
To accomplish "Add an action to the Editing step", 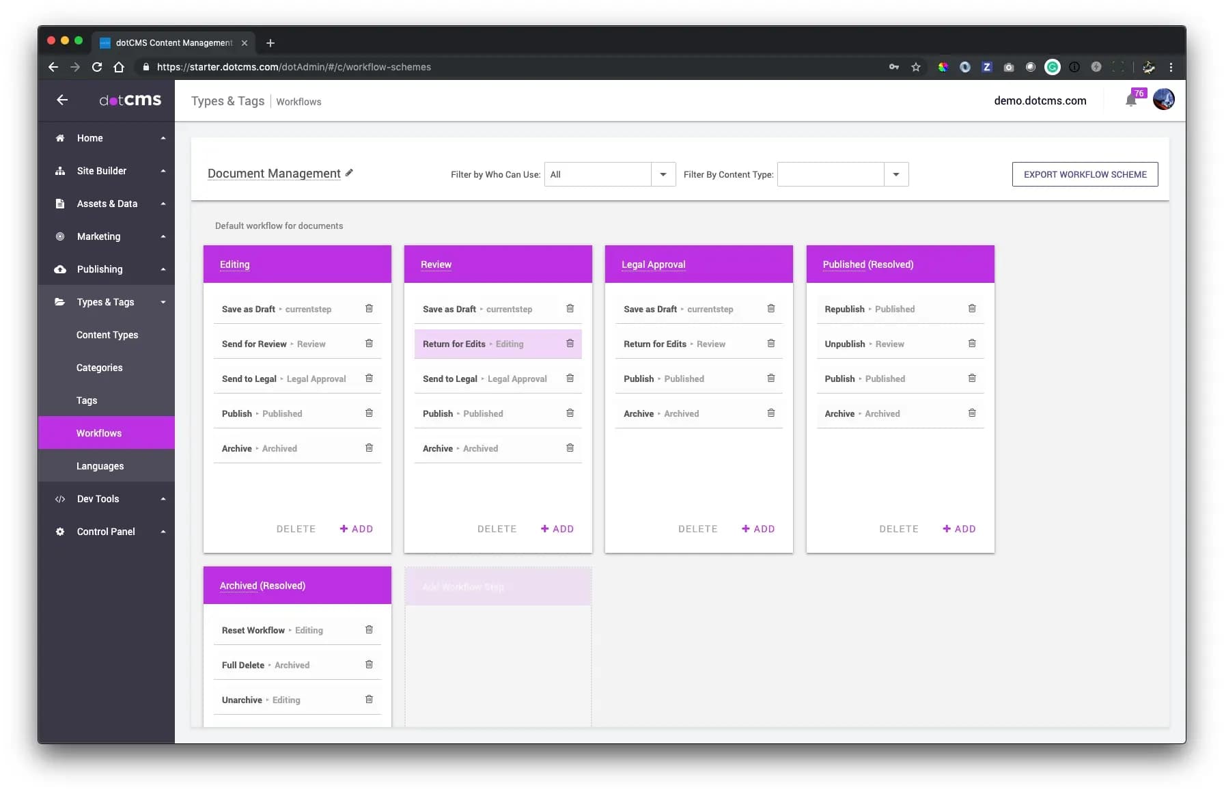I will (x=357, y=529).
